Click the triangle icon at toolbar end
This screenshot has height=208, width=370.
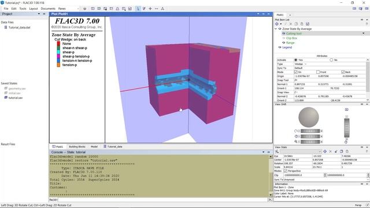[x=162, y=9]
